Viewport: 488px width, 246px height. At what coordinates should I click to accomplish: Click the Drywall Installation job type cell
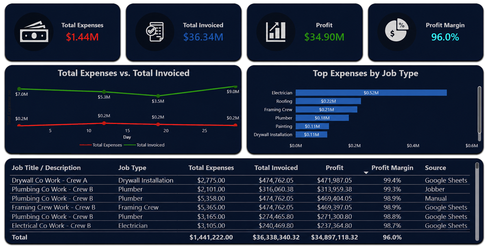(x=146, y=180)
